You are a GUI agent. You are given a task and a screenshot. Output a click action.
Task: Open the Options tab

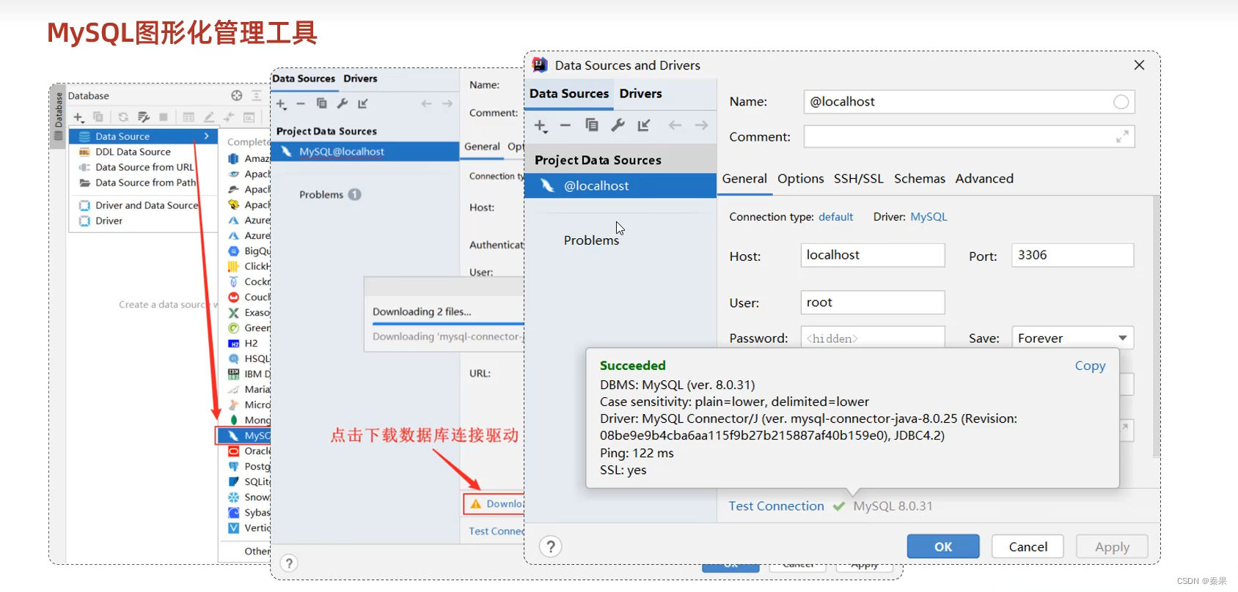(x=800, y=179)
